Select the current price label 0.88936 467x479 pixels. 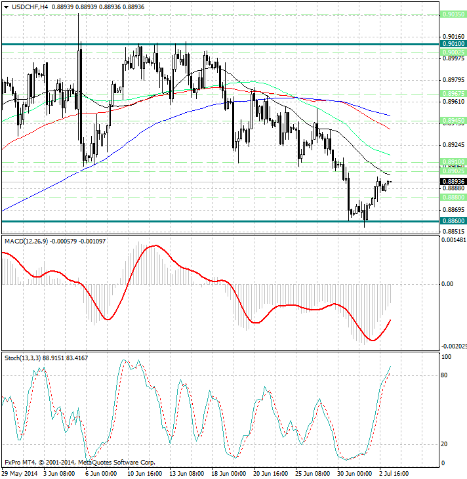453,182
